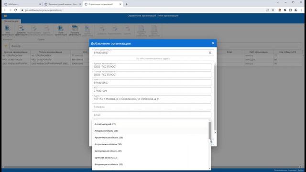
Task: Open the tab search chevron
Action: pos(278,2)
